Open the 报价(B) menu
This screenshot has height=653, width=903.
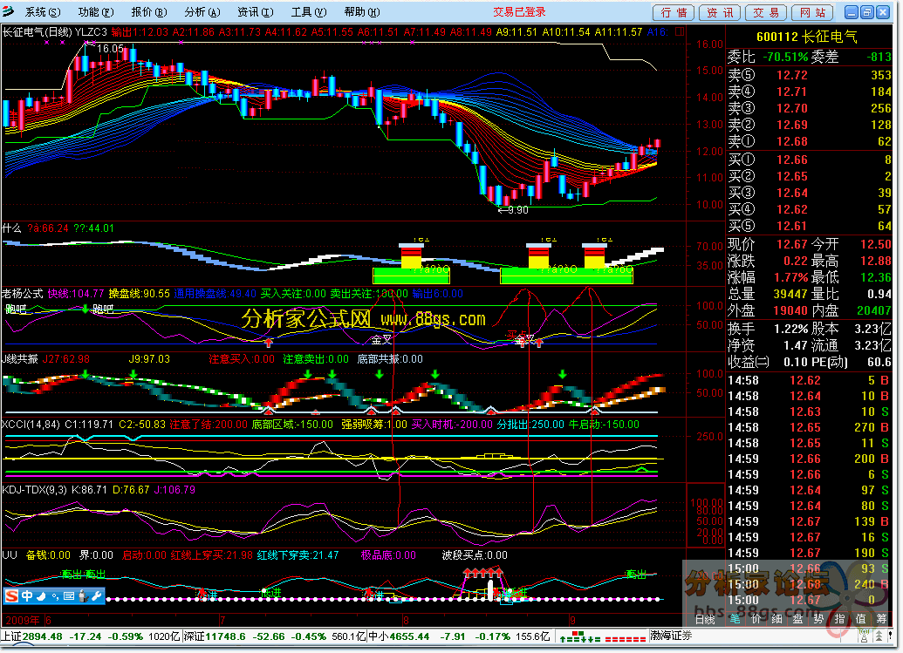(x=148, y=12)
